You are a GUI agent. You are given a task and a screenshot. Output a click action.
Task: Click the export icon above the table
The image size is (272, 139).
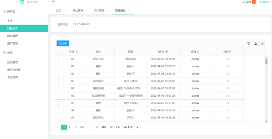pyautogui.click(x=256, y=44)
